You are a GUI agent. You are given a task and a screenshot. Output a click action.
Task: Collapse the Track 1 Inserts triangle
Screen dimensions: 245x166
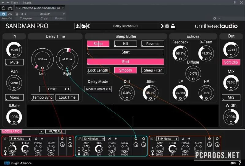pos(3,3)
